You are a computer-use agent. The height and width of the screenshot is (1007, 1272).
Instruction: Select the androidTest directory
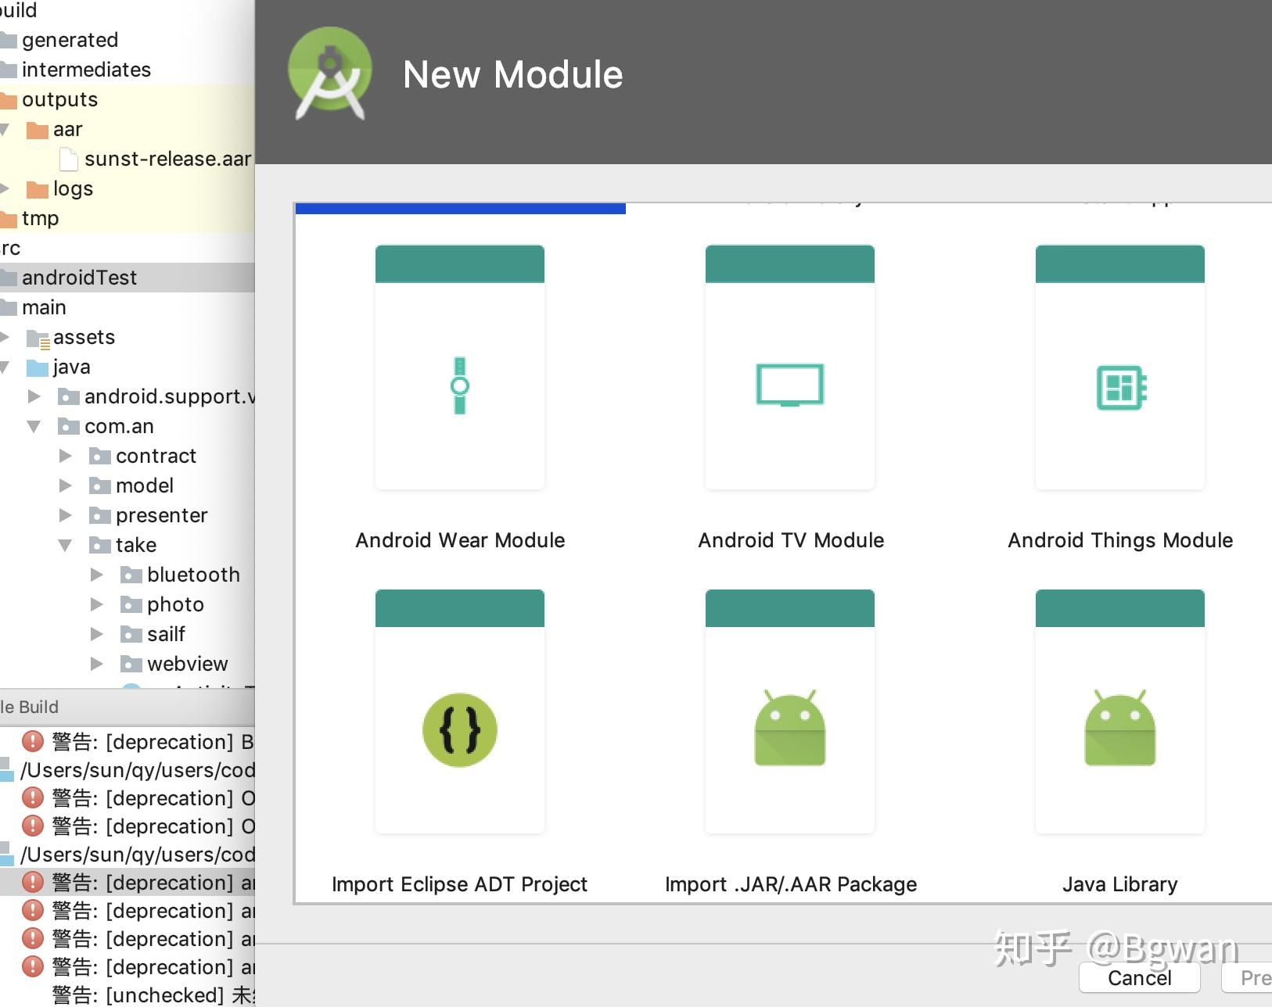80,277
